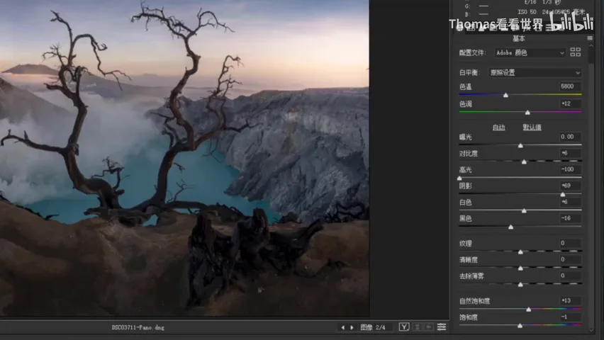Viewport: 604px width, 340px height.
Task: Click the 清晰度 clarity slider handle
Action: point(520,268)
